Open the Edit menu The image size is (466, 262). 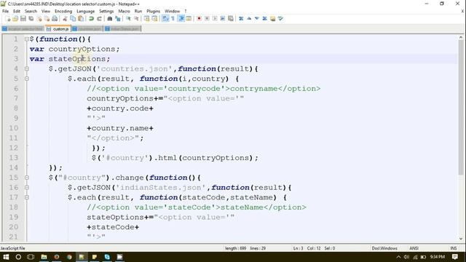click(17, 12)
